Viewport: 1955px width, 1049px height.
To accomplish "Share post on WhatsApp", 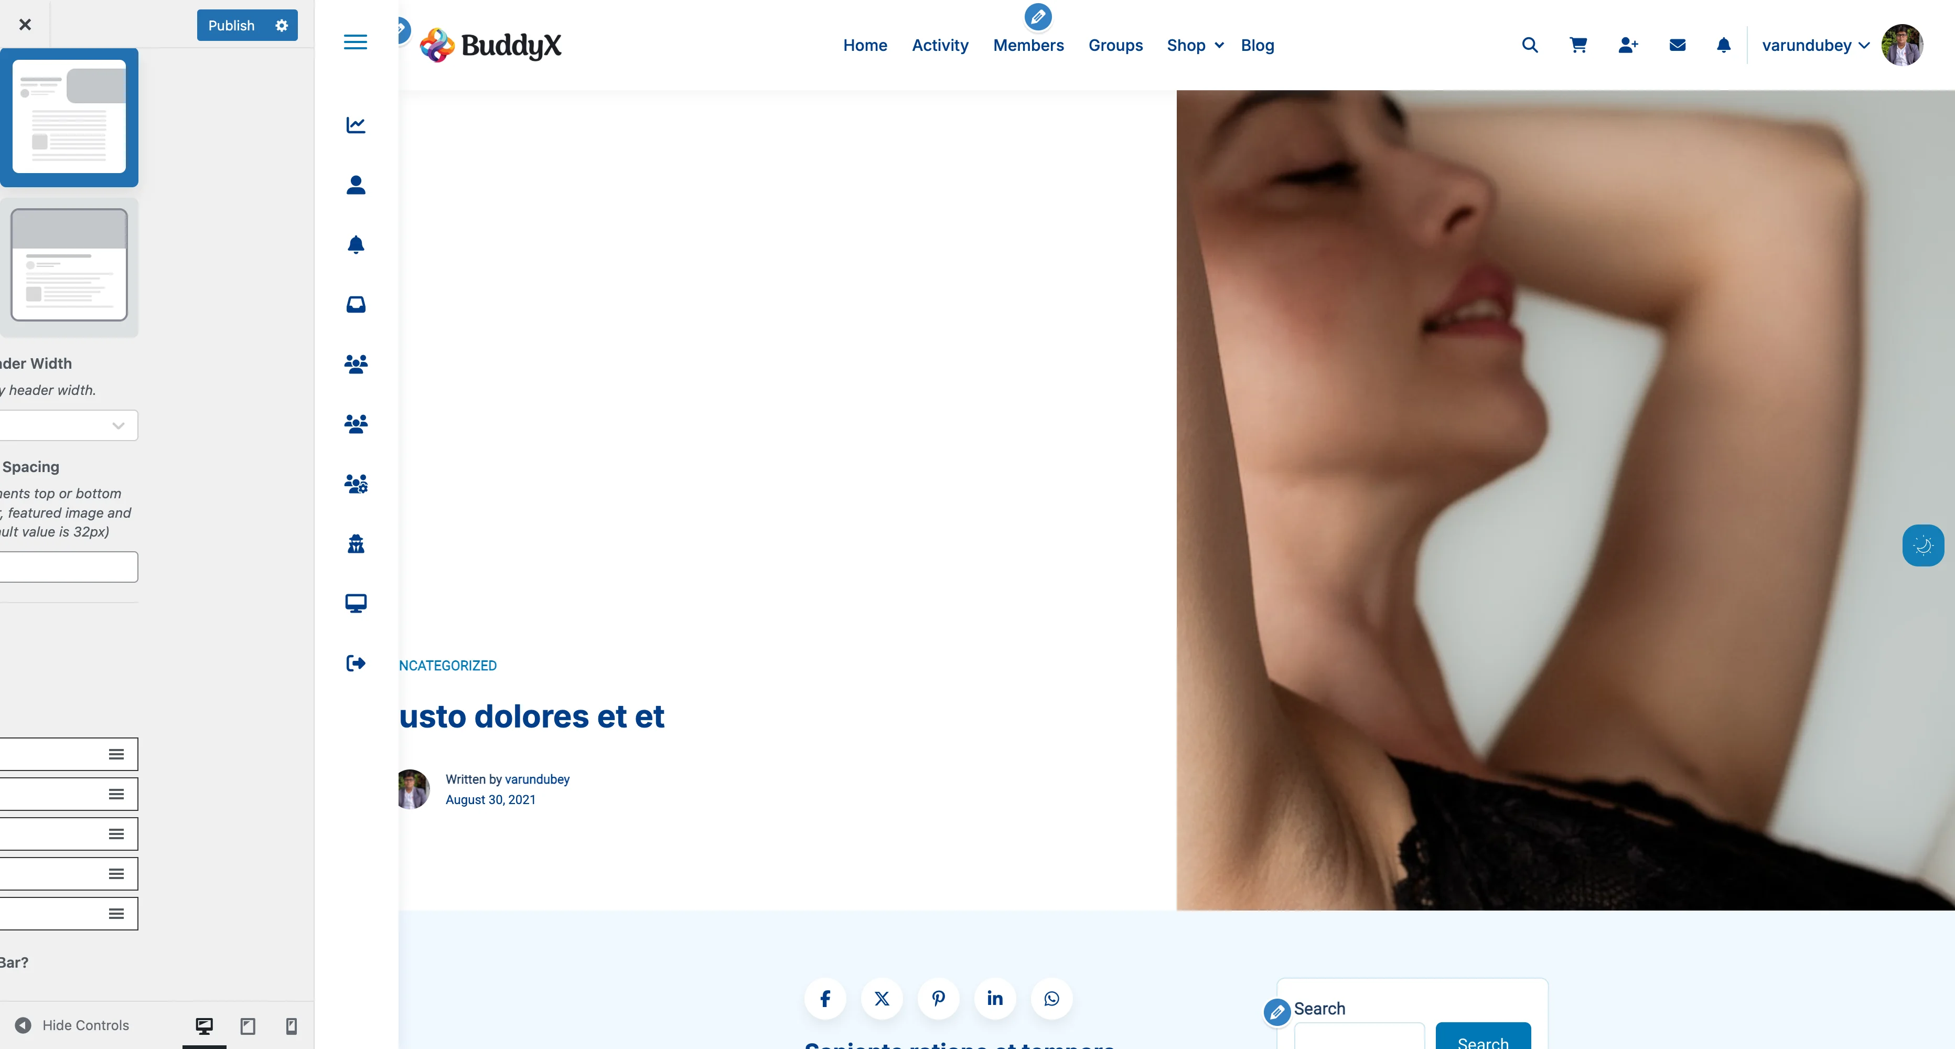I will click(1052, 999).
